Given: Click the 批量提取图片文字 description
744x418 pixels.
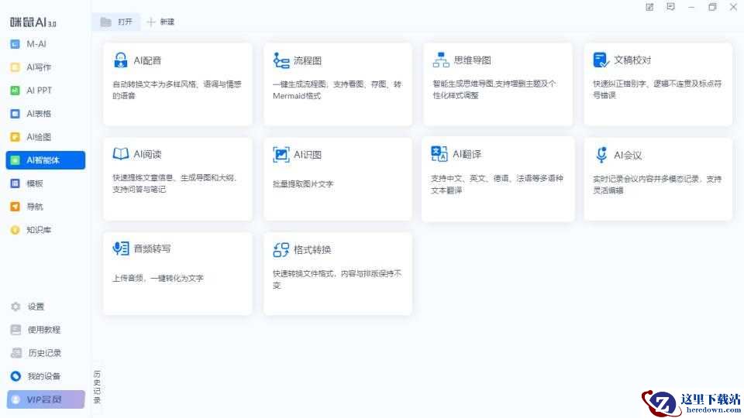Looking at the screenshot, I should pos(303,184).
